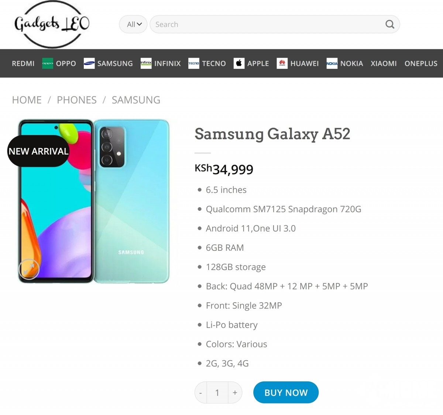
Task: Click the Nokia brand logo icon
Action: (x=332, y=64)
